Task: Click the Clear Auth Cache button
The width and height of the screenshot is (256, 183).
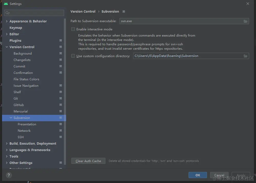Action: (x=88, y=161)
